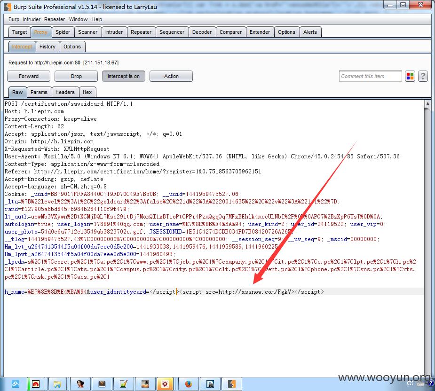
Task: Open the Repeater menu in menu bar
Action: point(55,19)
